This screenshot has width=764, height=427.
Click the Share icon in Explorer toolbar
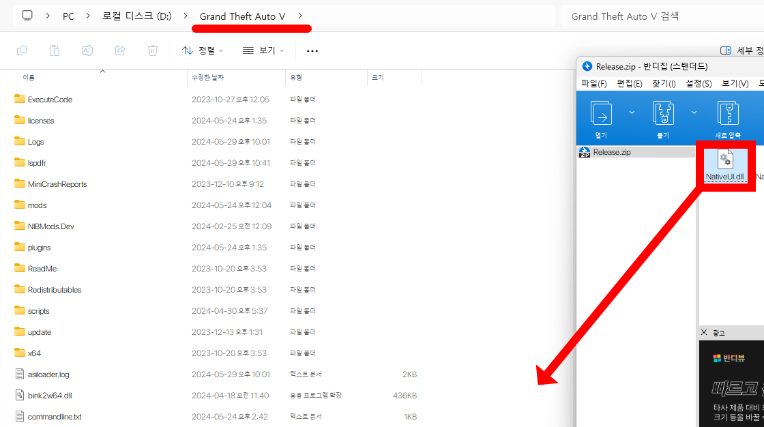(x=120, y=50)
